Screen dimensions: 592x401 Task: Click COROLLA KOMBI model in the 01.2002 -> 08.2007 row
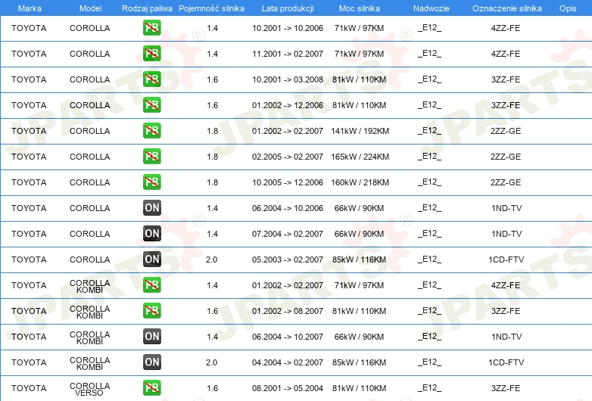[x=90, y=312]
